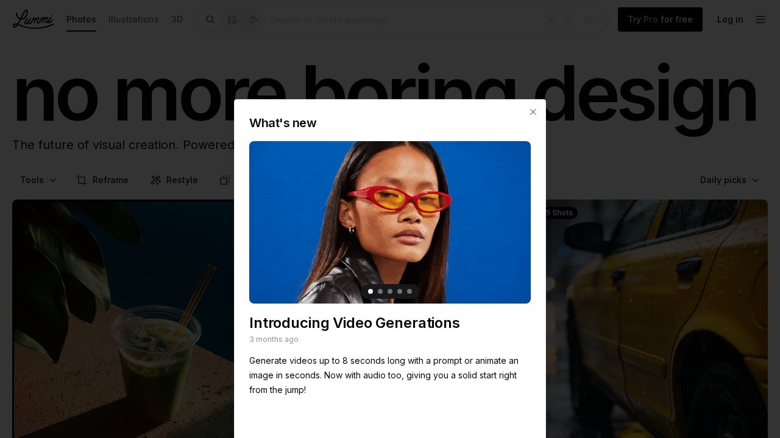This screenshot has height=438, width=780.
Task: Jump to the last carousel dot
Action: (409, 291)
